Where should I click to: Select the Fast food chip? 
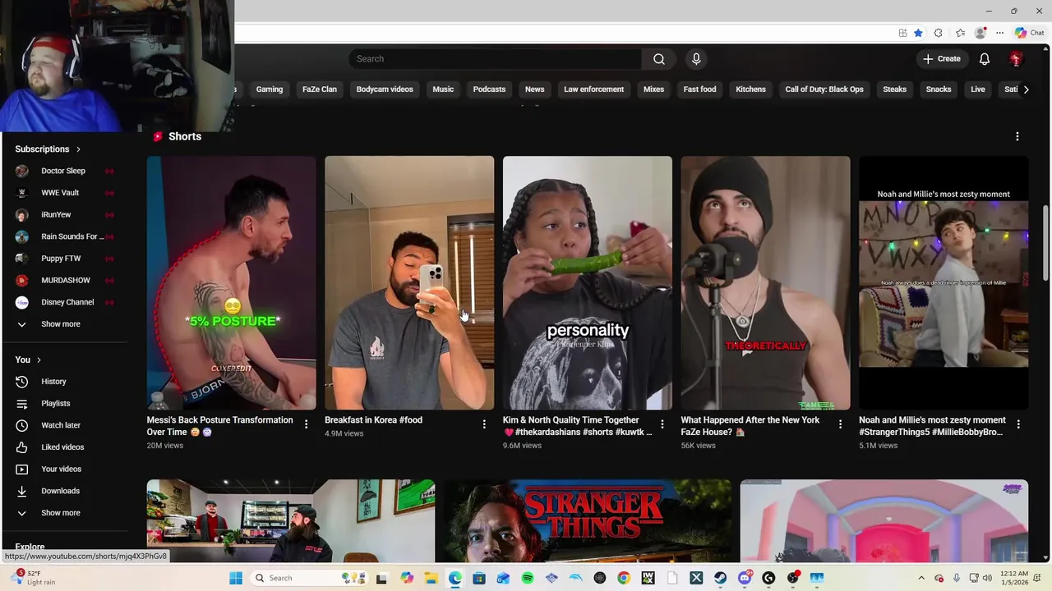click(699, 89)
